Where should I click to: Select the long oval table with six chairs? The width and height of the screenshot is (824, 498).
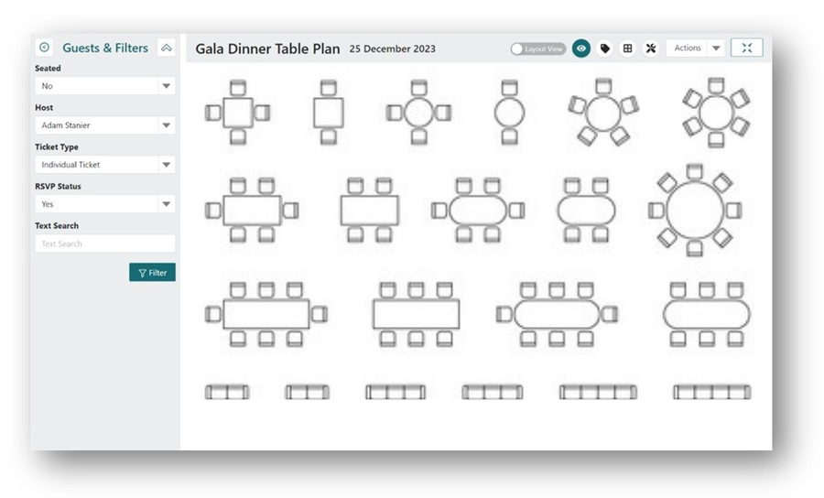706,314
